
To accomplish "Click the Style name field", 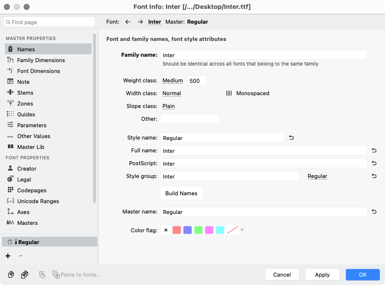I will tap(223, 138).
